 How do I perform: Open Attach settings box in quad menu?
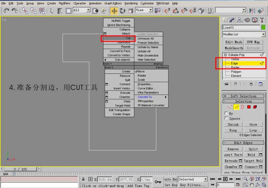tap(105, 34)
